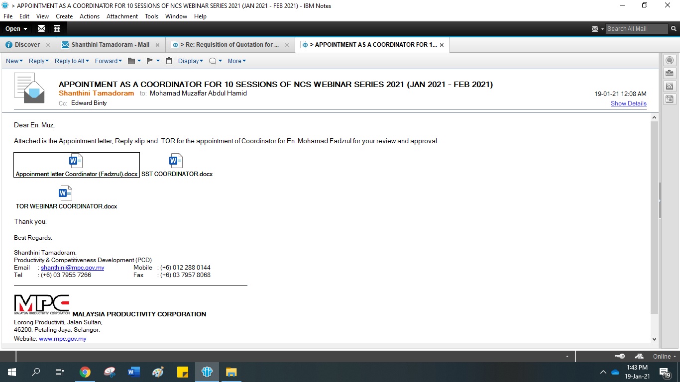The height and width of the screenshot is (382, 680).
Task: Open the Calendar icon in top bar
Action: pyautogui.click(x=57, y=28)
